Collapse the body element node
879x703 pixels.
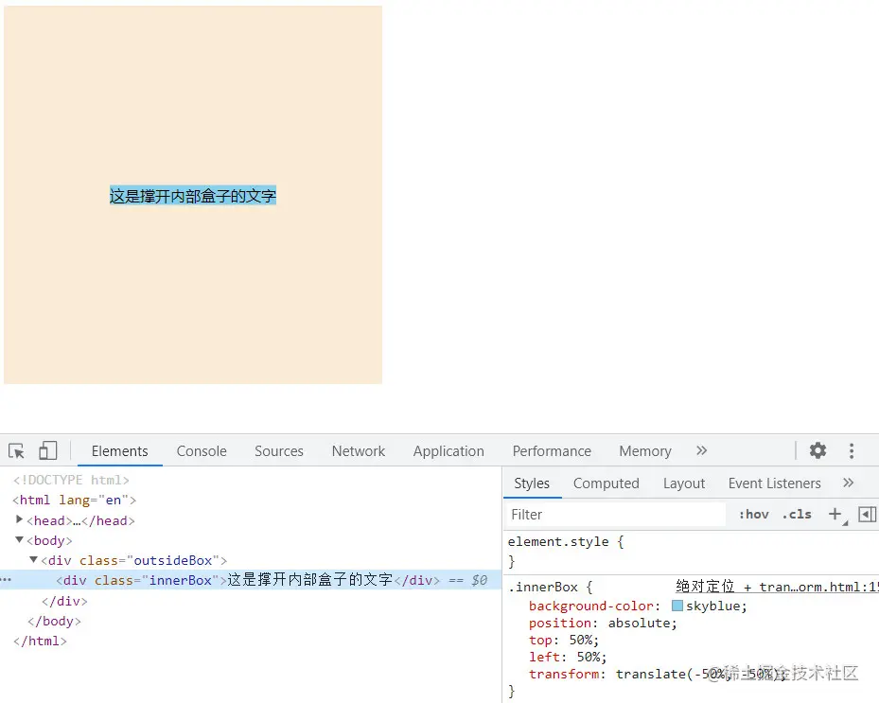[20, 540]
